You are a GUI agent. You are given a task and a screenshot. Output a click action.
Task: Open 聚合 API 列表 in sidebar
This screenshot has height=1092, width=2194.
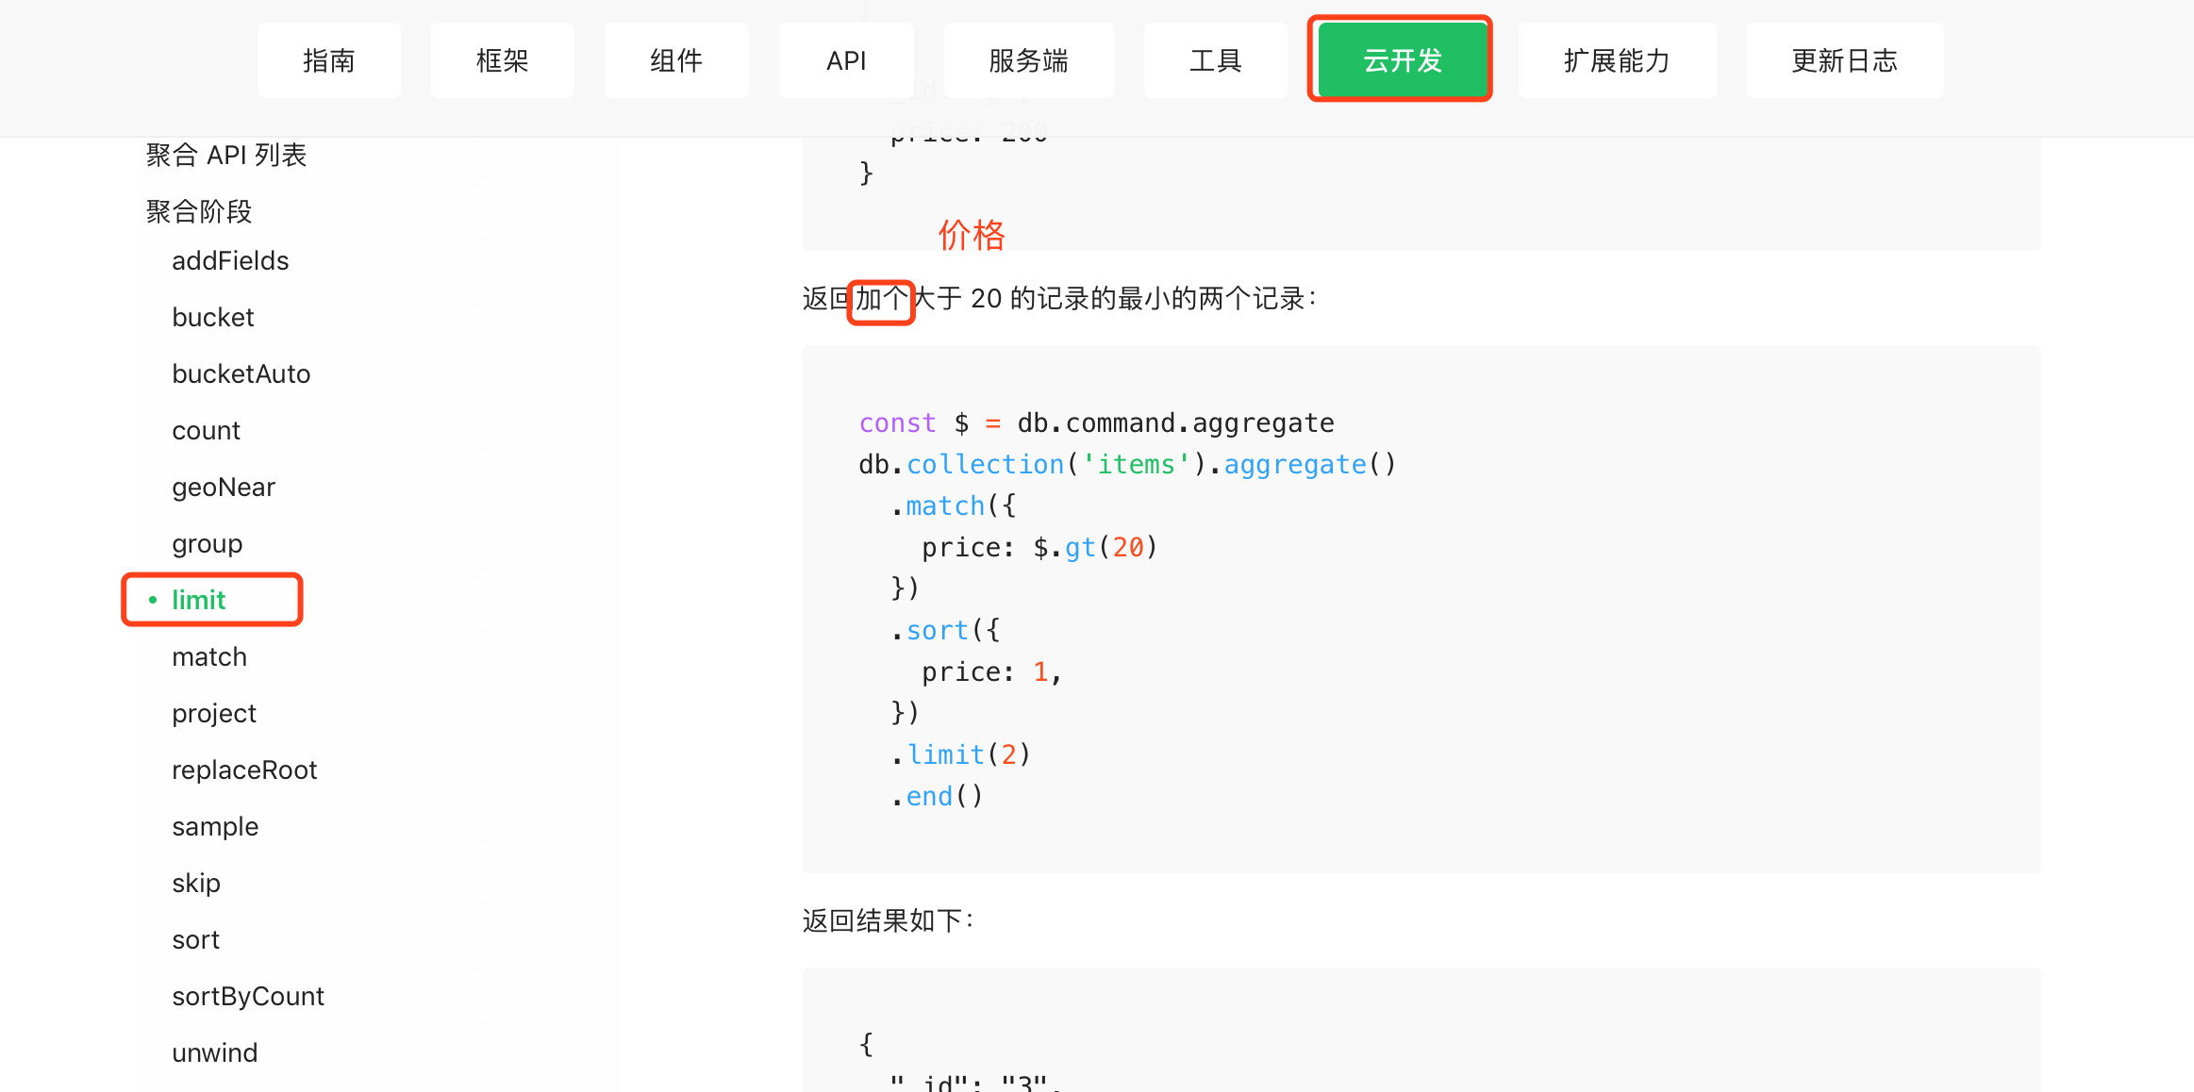pyautogui.click(x=226, y=155)
